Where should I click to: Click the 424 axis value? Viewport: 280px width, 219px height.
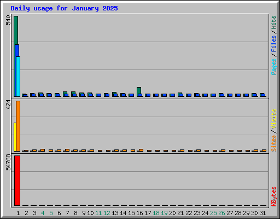click(x=8, y=105)
